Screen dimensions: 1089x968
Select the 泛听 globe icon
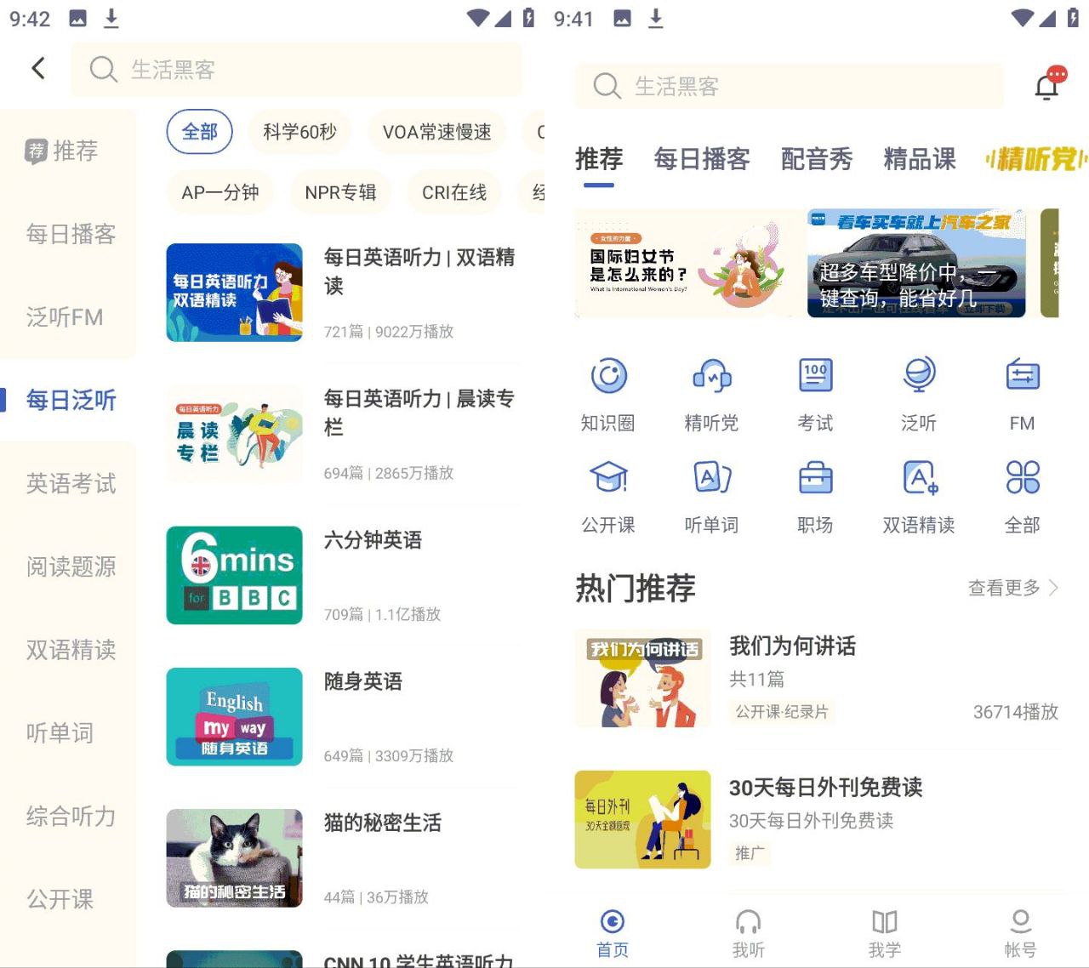click(x=919, y=376)
